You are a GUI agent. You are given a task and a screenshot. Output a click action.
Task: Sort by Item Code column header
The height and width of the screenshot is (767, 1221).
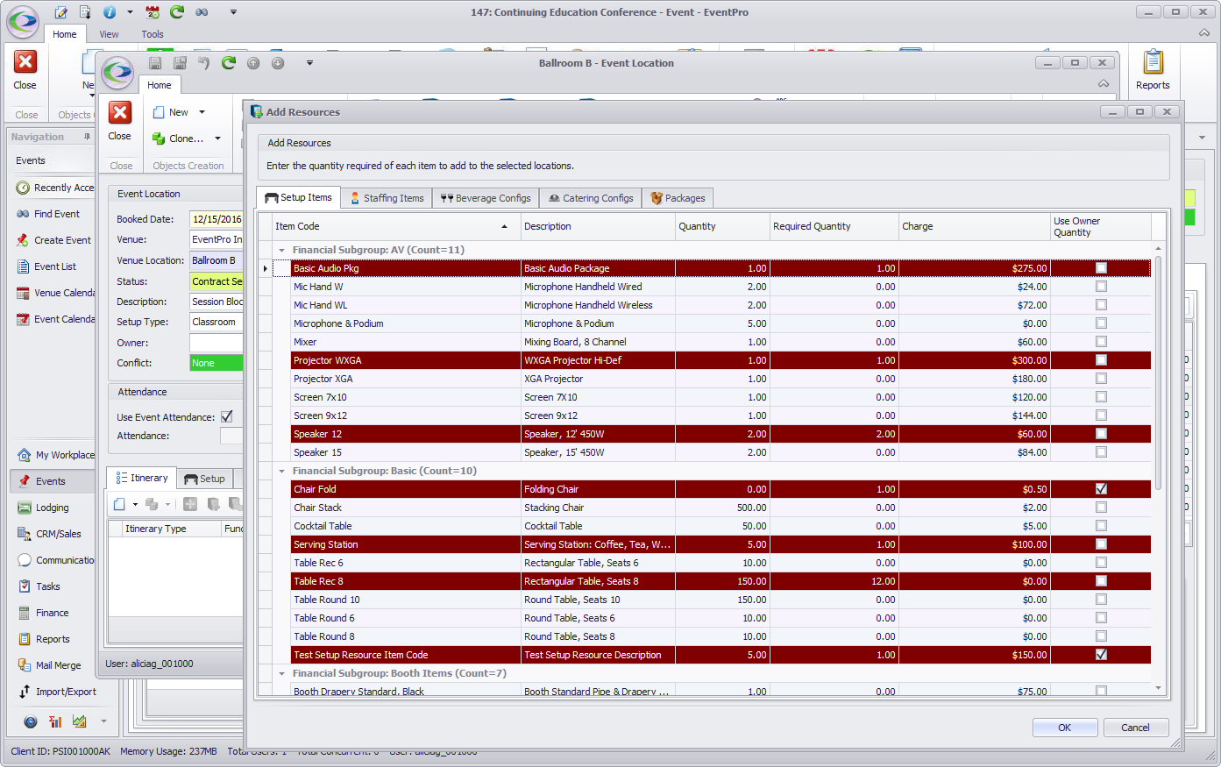(x=396, y=226)
